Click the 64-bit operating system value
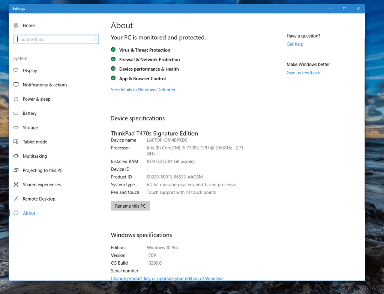 coord(192,185)
